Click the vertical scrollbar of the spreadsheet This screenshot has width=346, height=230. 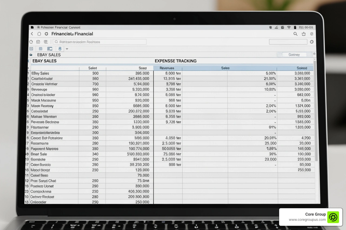click(x=317, y=111)
